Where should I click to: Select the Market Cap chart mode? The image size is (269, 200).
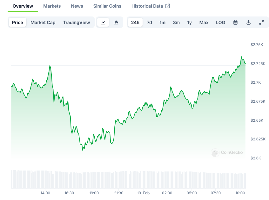pyautogui.click(x=43, y=23)
